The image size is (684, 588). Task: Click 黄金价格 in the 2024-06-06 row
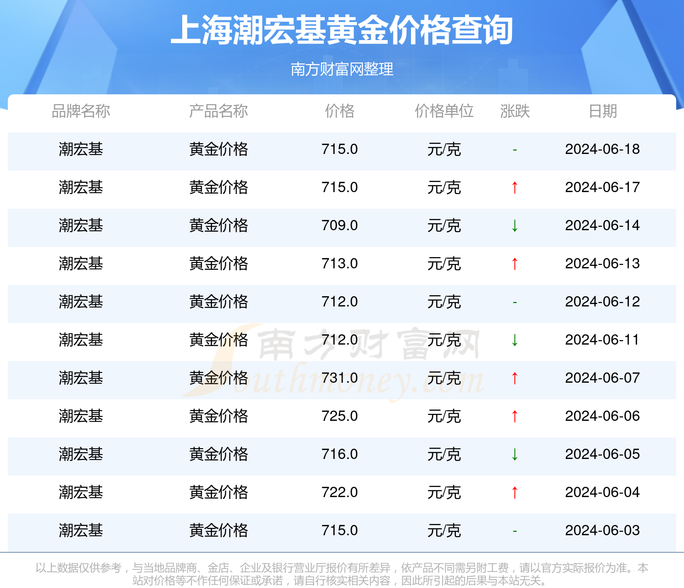[218, 416]
